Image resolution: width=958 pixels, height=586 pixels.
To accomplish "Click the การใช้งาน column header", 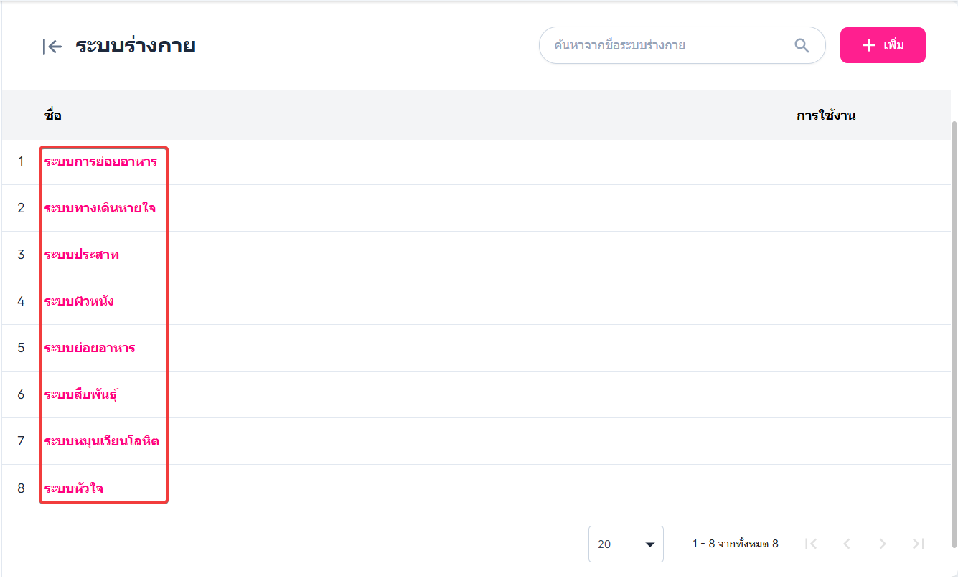I will [x=826, y=115].
